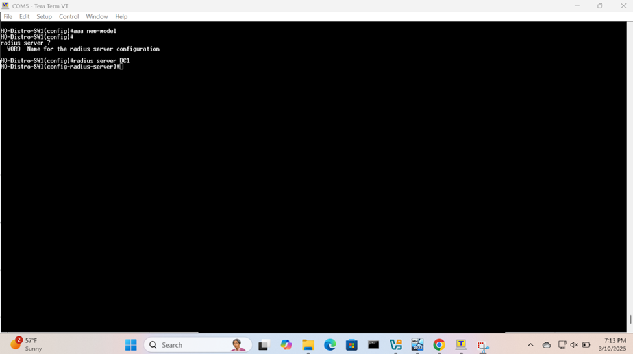Open the File menu

(x=8, y=16)
